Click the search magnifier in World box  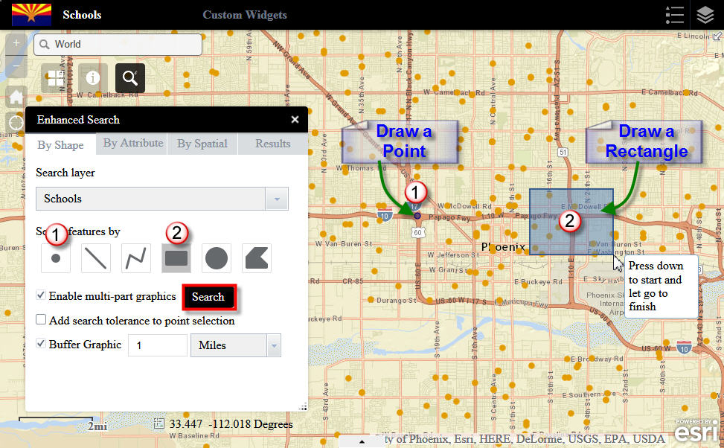click(45, 45)
